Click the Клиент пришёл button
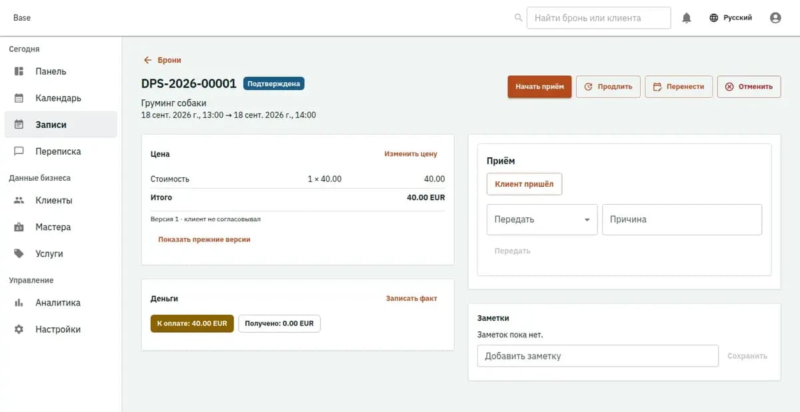The width and height of the screenshot is (800, 412). pyautogui.click(x=524, y=184)
